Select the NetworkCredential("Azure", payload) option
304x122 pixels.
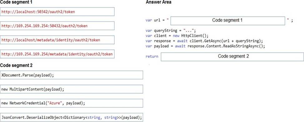point(71,103)
